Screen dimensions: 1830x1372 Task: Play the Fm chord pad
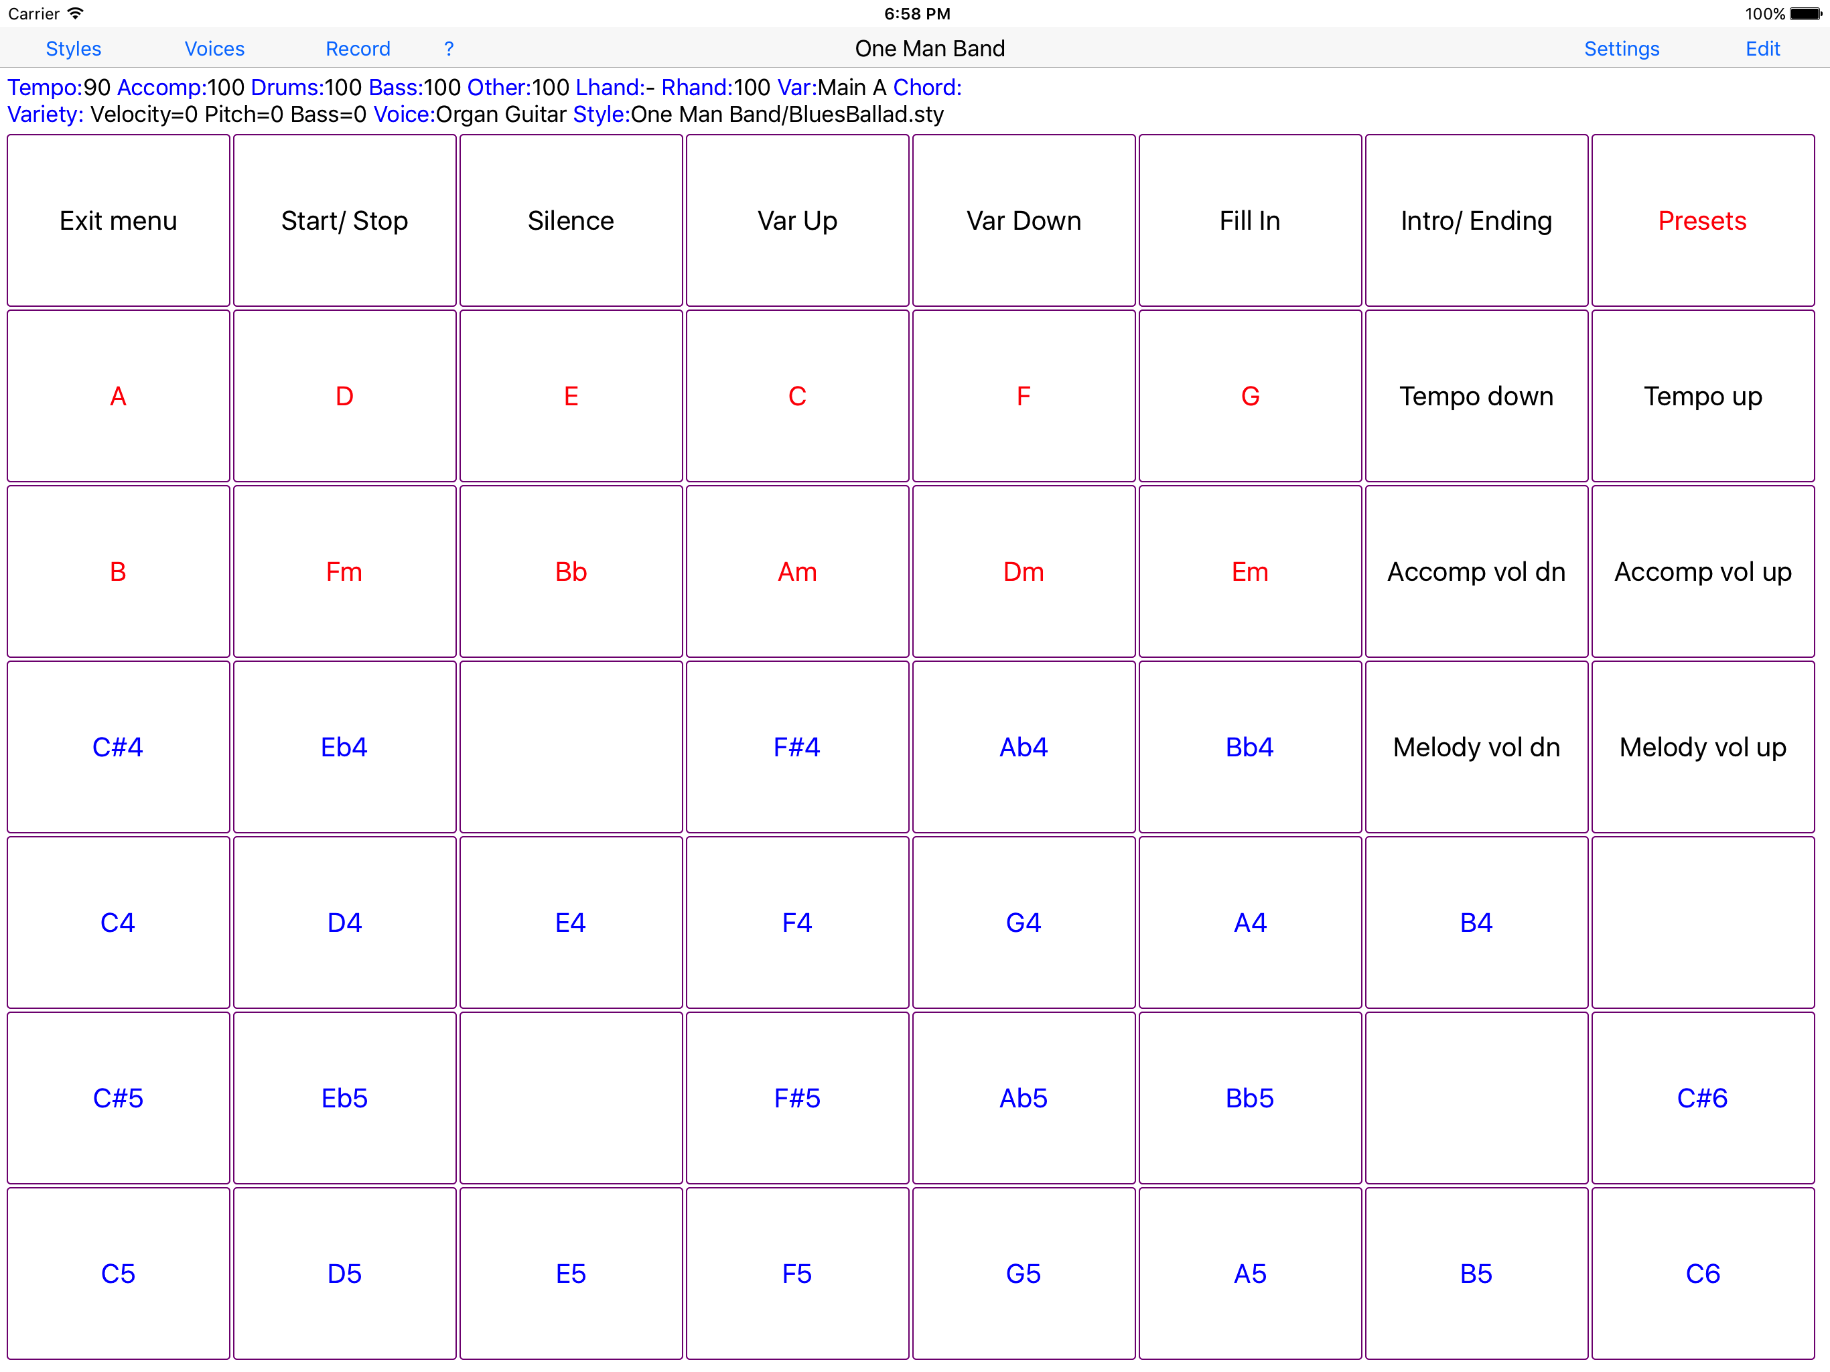345,572
